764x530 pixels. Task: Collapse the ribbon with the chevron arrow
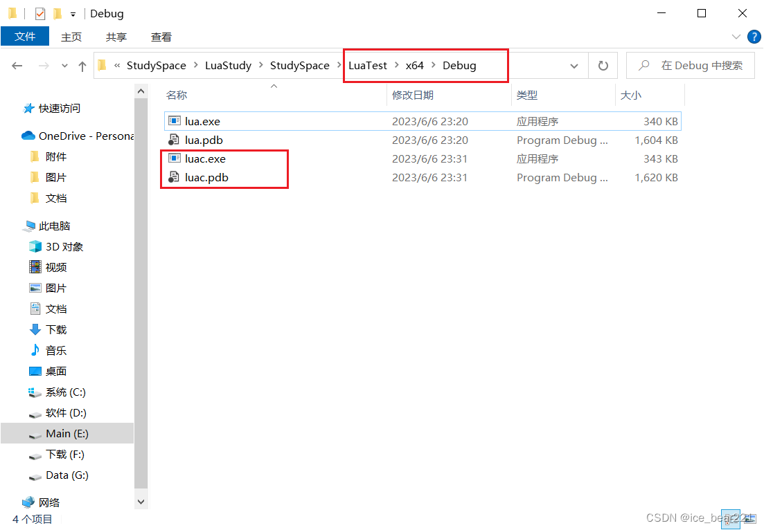click(736, 37)
